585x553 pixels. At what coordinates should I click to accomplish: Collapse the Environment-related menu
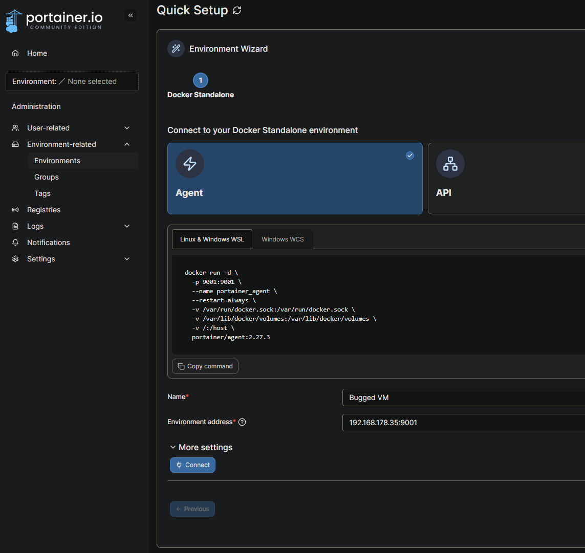tap(127, 144)
